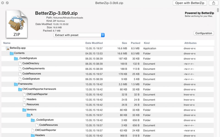Screen dimensions: 220x137
Task: Click the BetterZip-3.0b9.zip heading title
Action: (x=56, y=13)
